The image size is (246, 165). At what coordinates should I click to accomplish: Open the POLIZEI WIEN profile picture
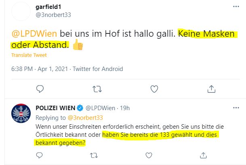tap(21, 113)
